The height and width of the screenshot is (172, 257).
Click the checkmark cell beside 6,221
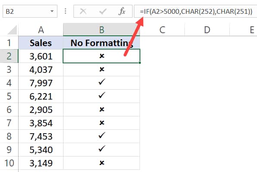(x=102, y=96)
